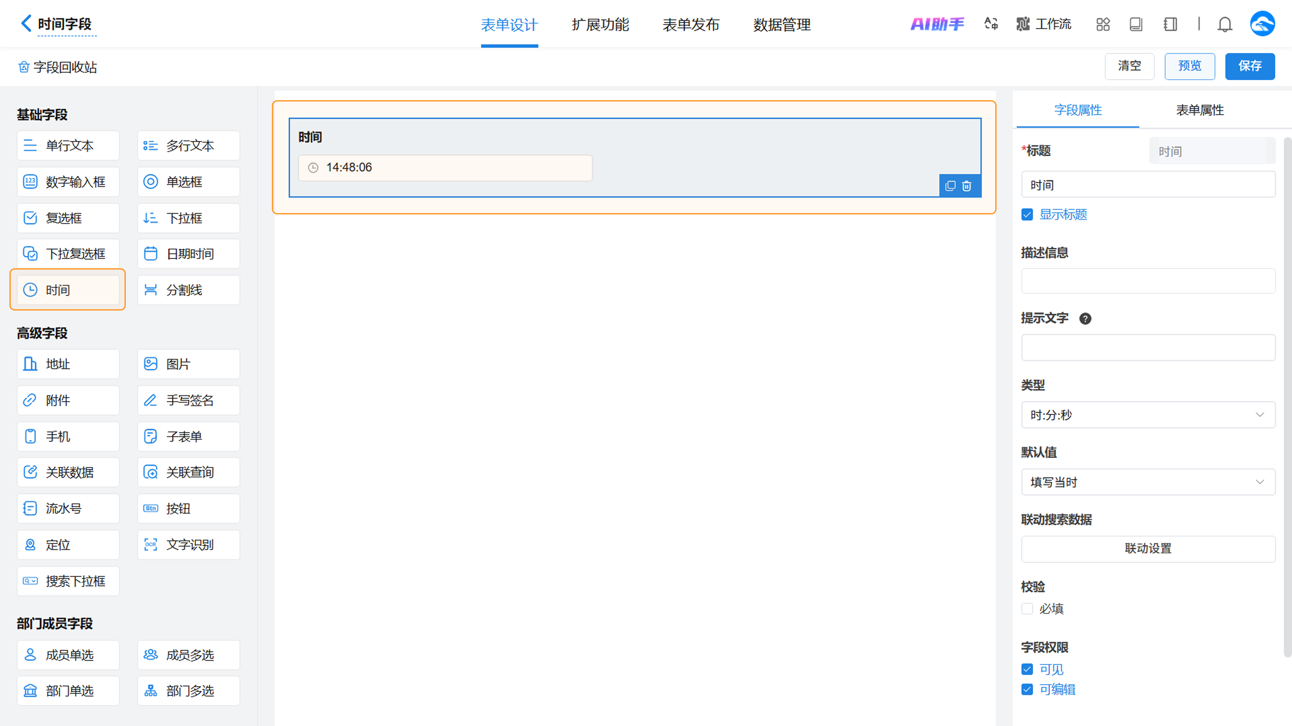Toggle 显示标题 checkbox
The image size is (1292, 726).
[1027, 215]
